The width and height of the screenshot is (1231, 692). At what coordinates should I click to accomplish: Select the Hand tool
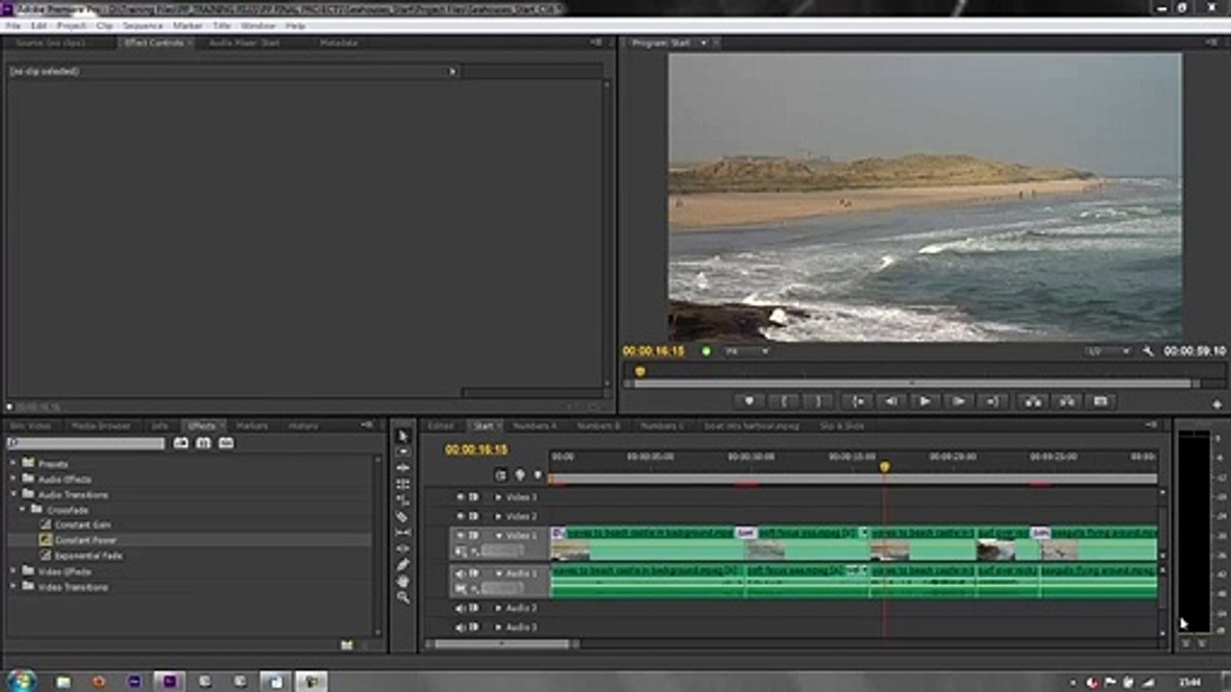(403, 581)
